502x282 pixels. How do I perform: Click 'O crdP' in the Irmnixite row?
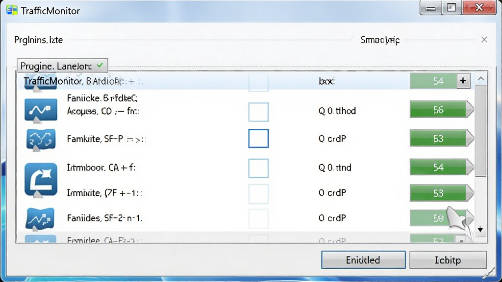(332, 193)
